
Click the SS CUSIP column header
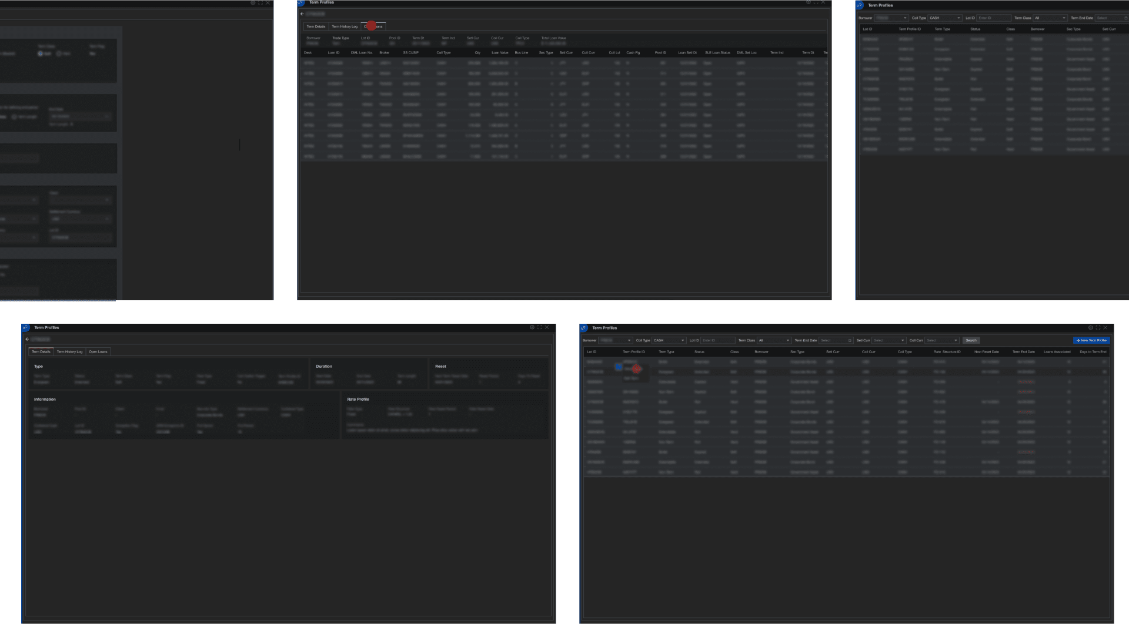pyautogui.click(x=410, y=53)
